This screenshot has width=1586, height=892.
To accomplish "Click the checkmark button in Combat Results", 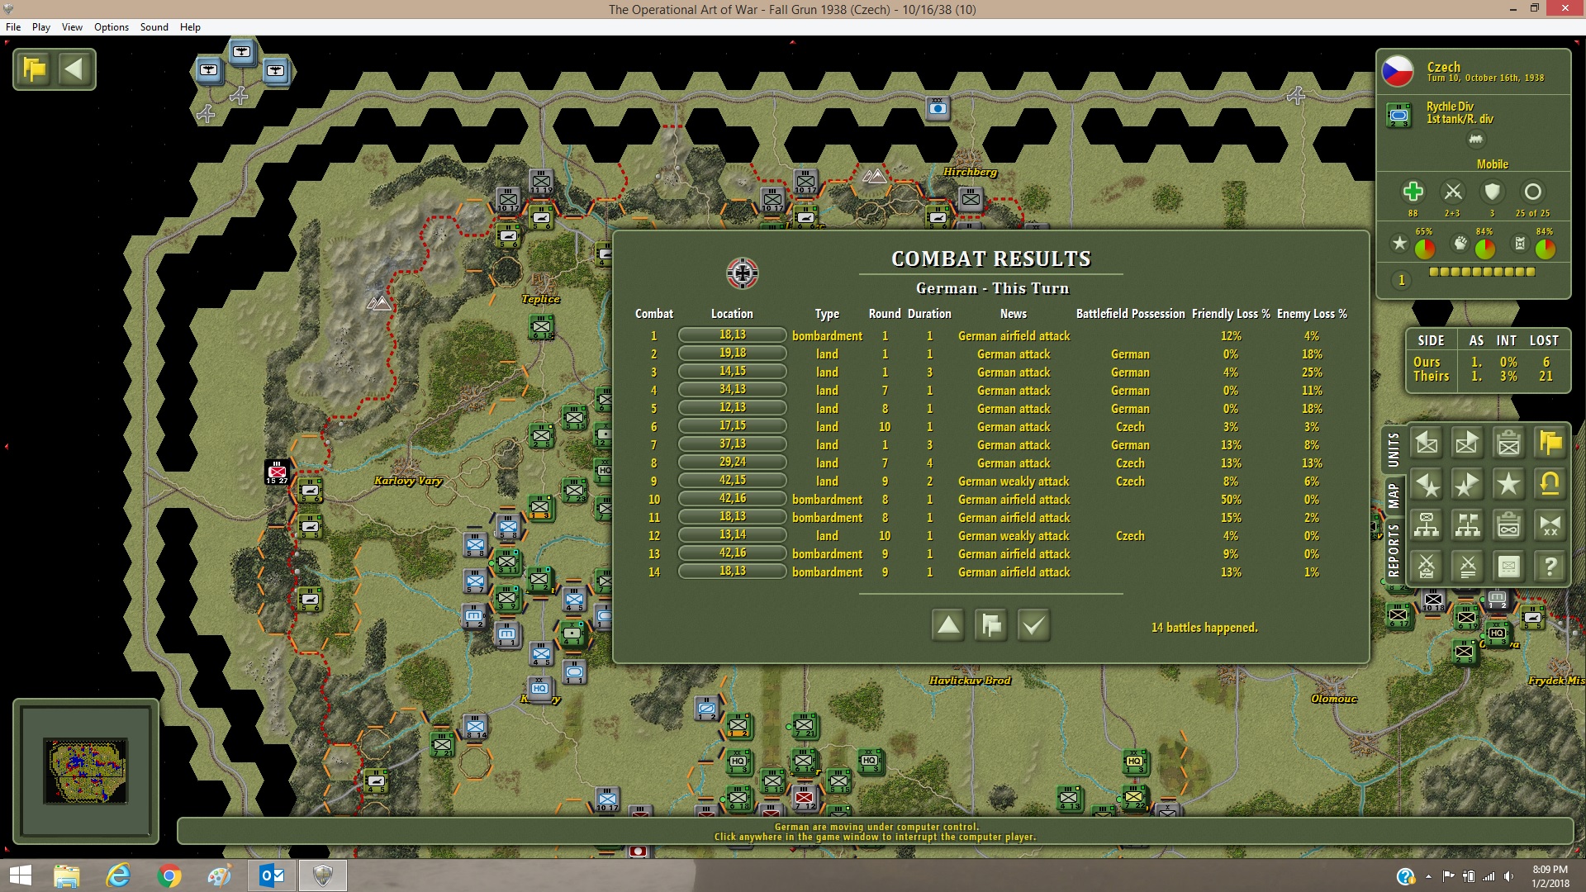I will click(1033, 625).
